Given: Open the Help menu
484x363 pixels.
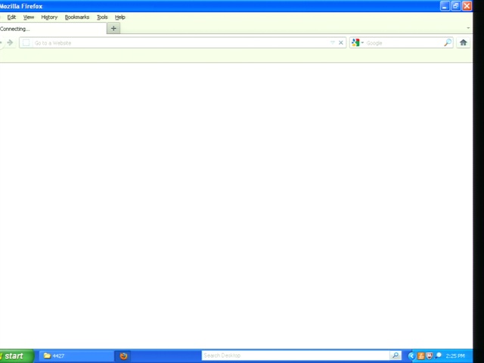Looking at the screenshot, I should [x=120, y=17].
